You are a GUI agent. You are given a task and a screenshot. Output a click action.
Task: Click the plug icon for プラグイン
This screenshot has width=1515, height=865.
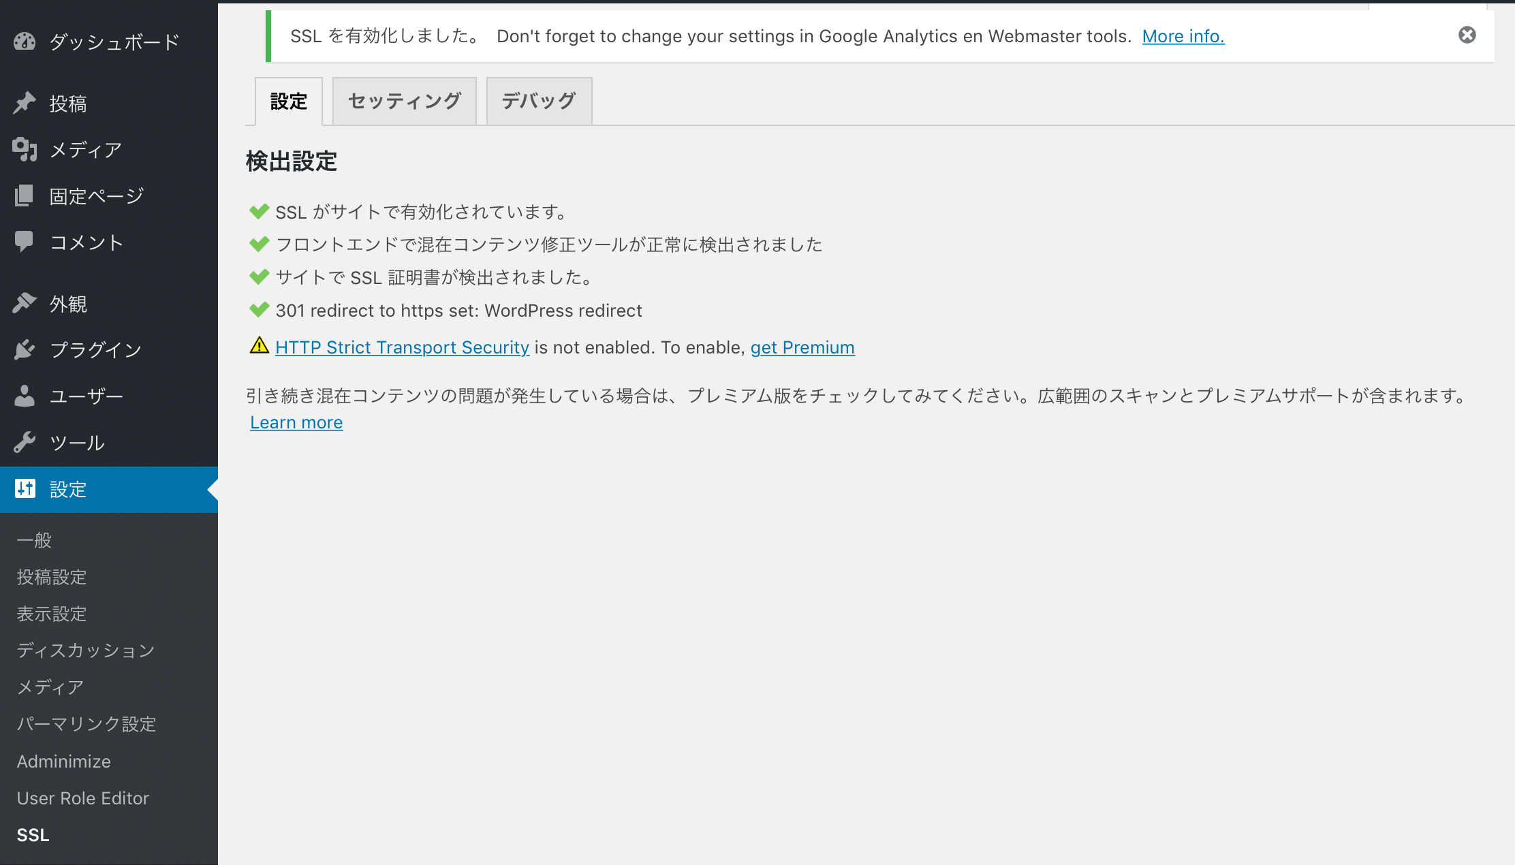pos(25,349)
